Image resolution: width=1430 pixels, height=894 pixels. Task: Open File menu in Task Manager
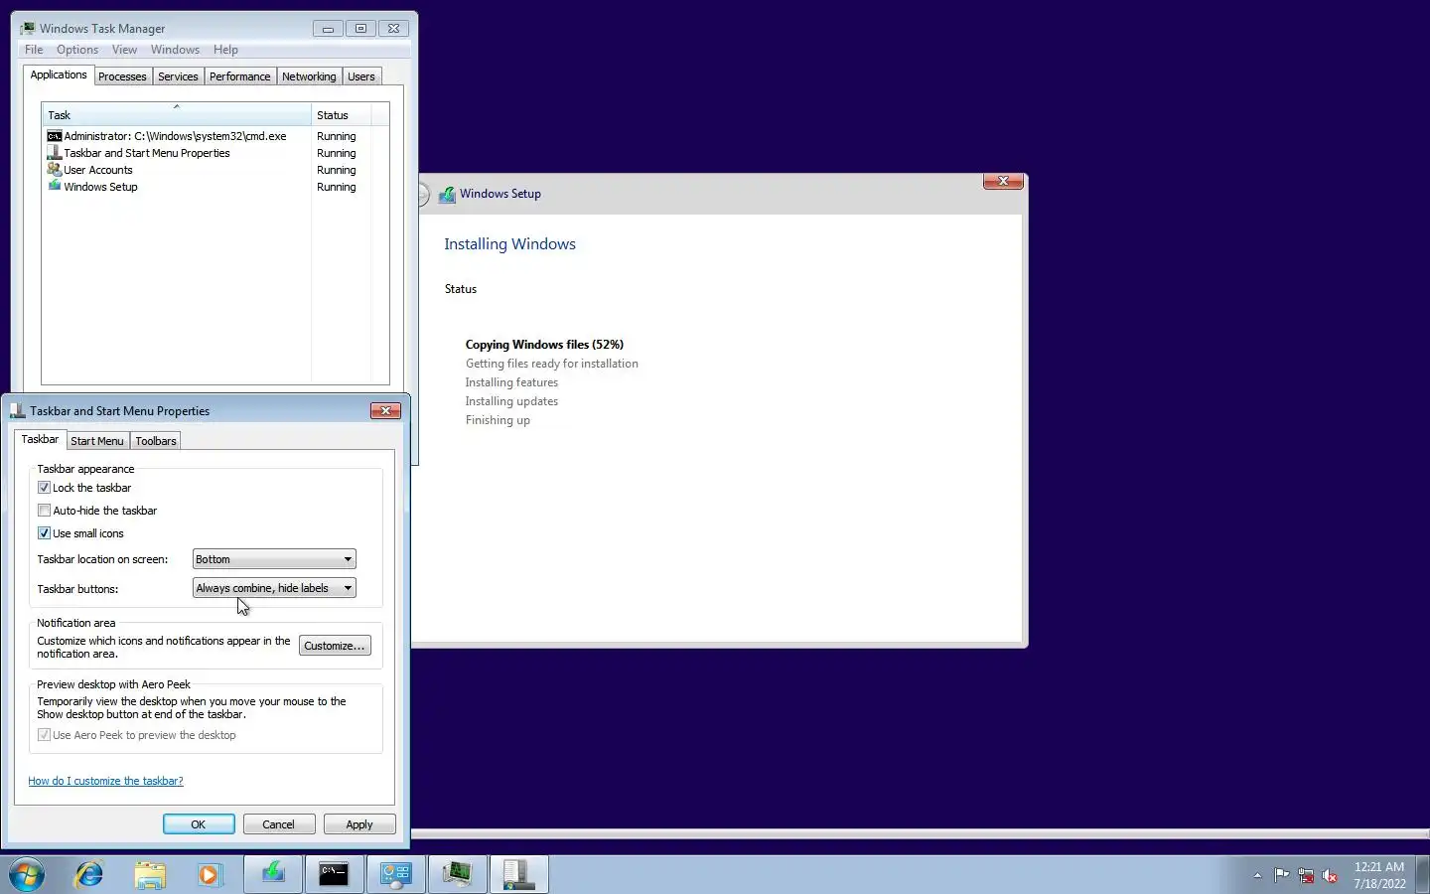click(x=34, y=50)
